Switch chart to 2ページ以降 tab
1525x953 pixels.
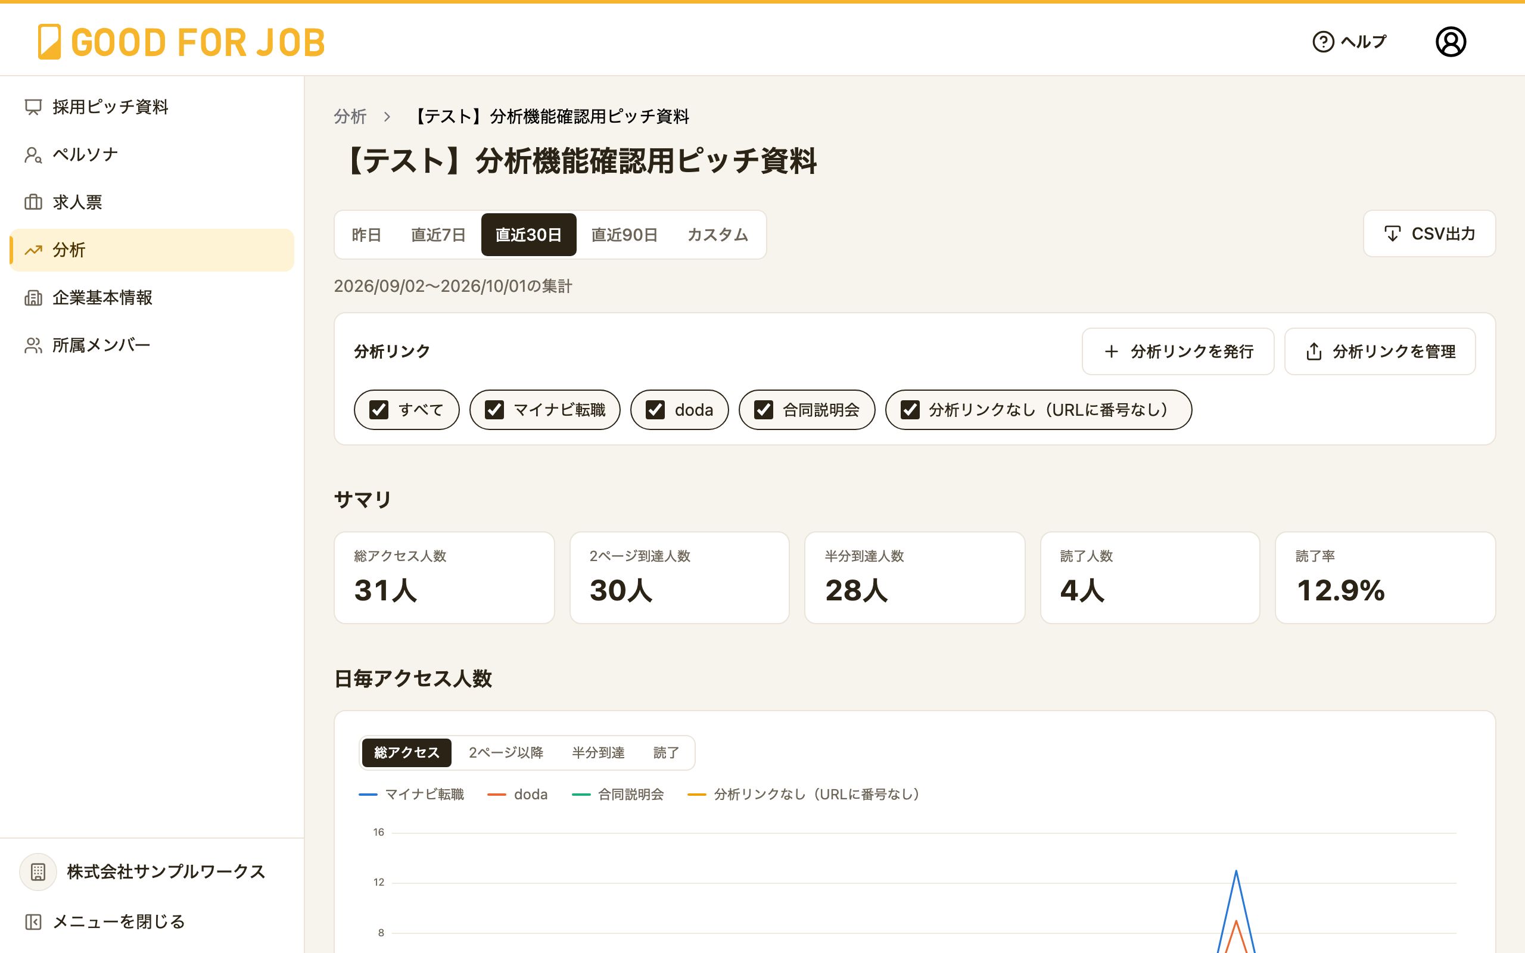[x=506, y=752]
